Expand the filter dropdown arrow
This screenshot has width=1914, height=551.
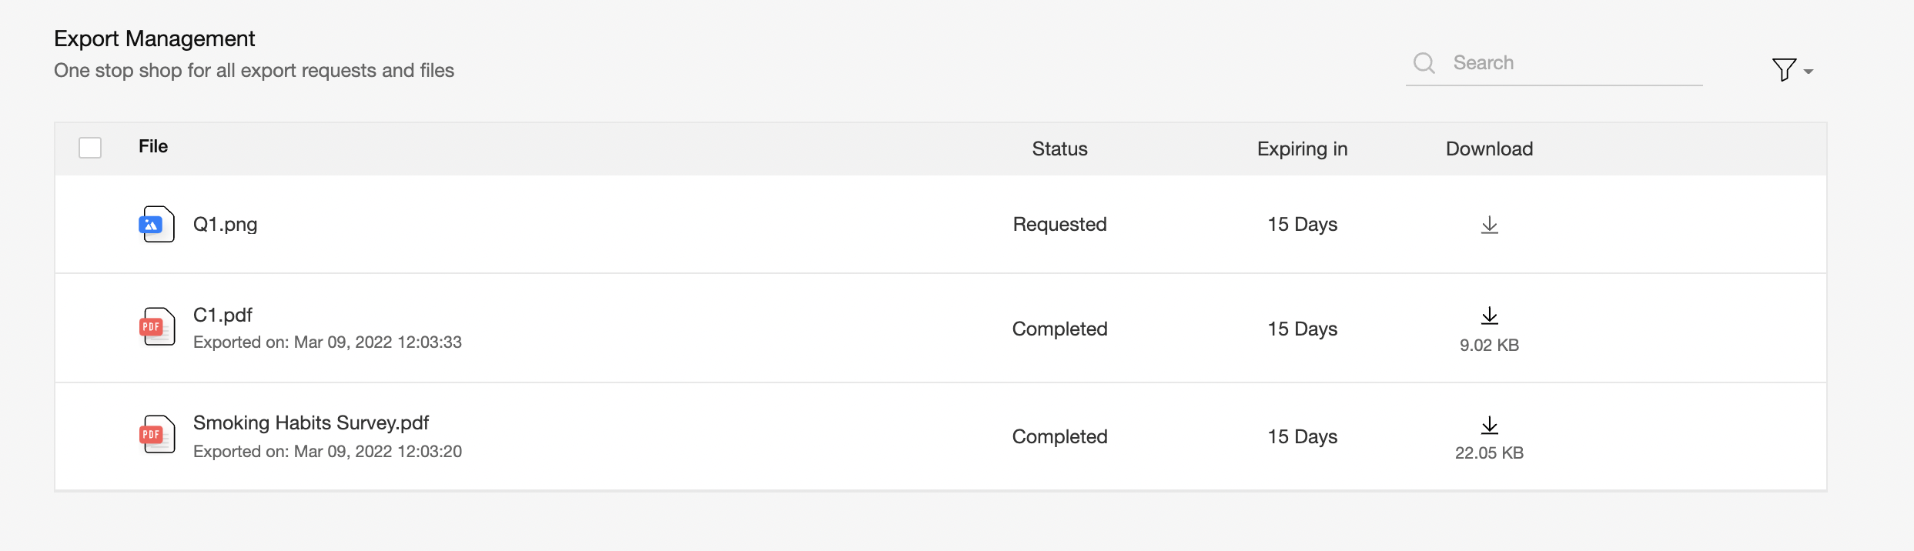point(1809,72)
